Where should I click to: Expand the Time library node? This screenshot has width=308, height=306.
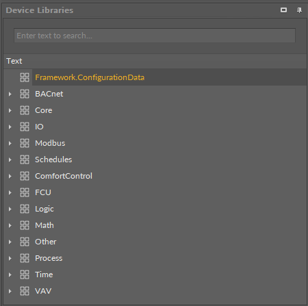click(x=10, y=275)
